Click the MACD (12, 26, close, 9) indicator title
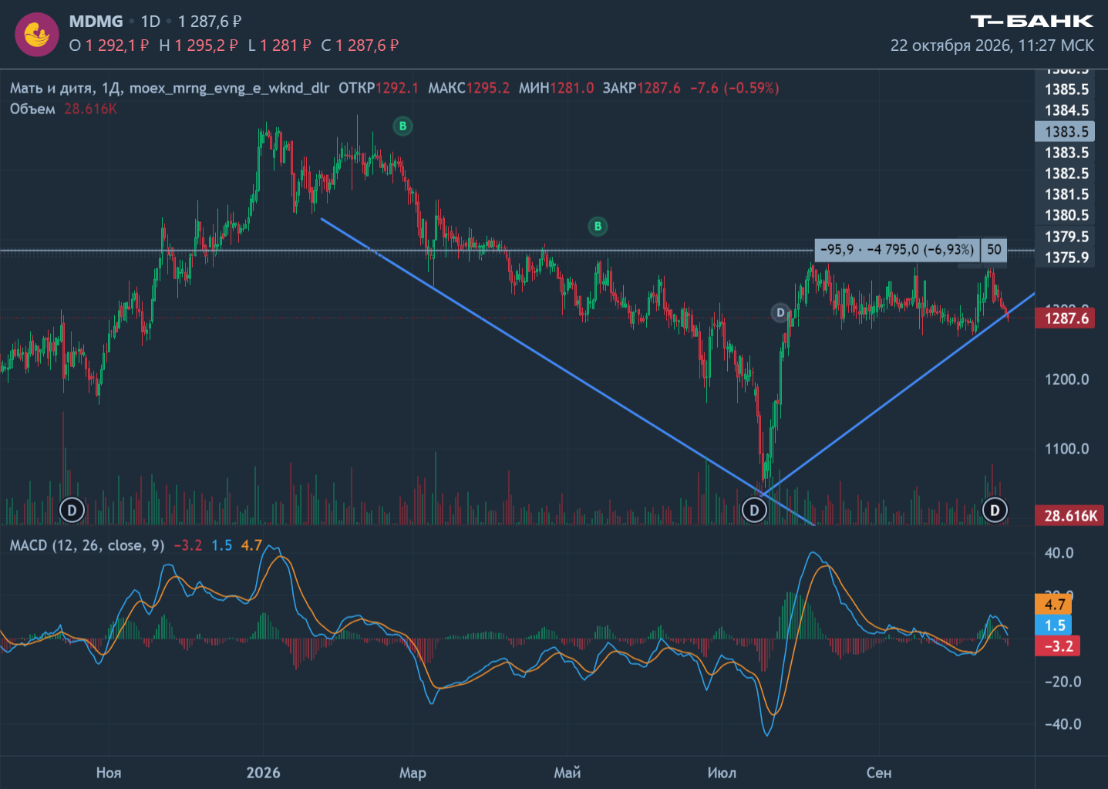The width and height of the screenshot is (1108, 789). (87, 545)
